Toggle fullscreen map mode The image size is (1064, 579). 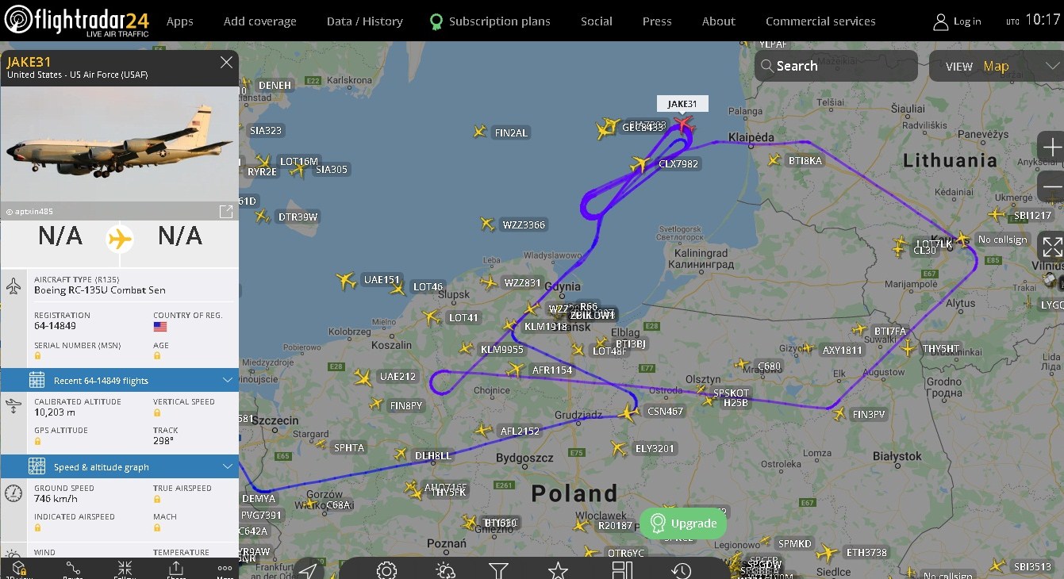pyautogui.click(x=1052, y=247)
